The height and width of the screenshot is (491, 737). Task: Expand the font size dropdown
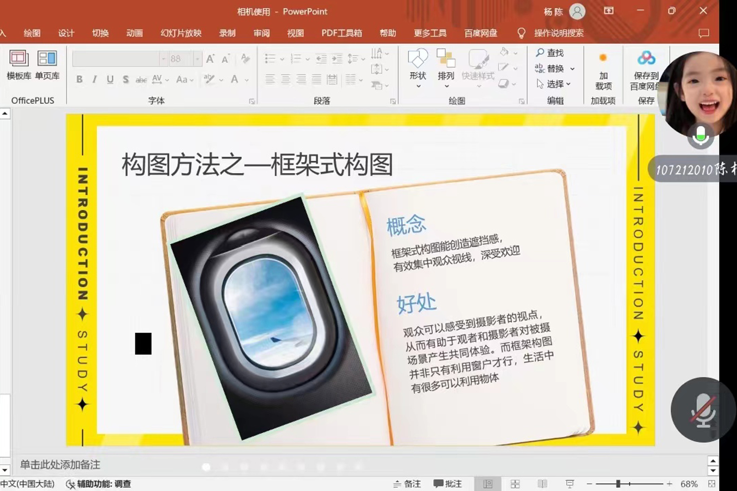click(197, 59)
